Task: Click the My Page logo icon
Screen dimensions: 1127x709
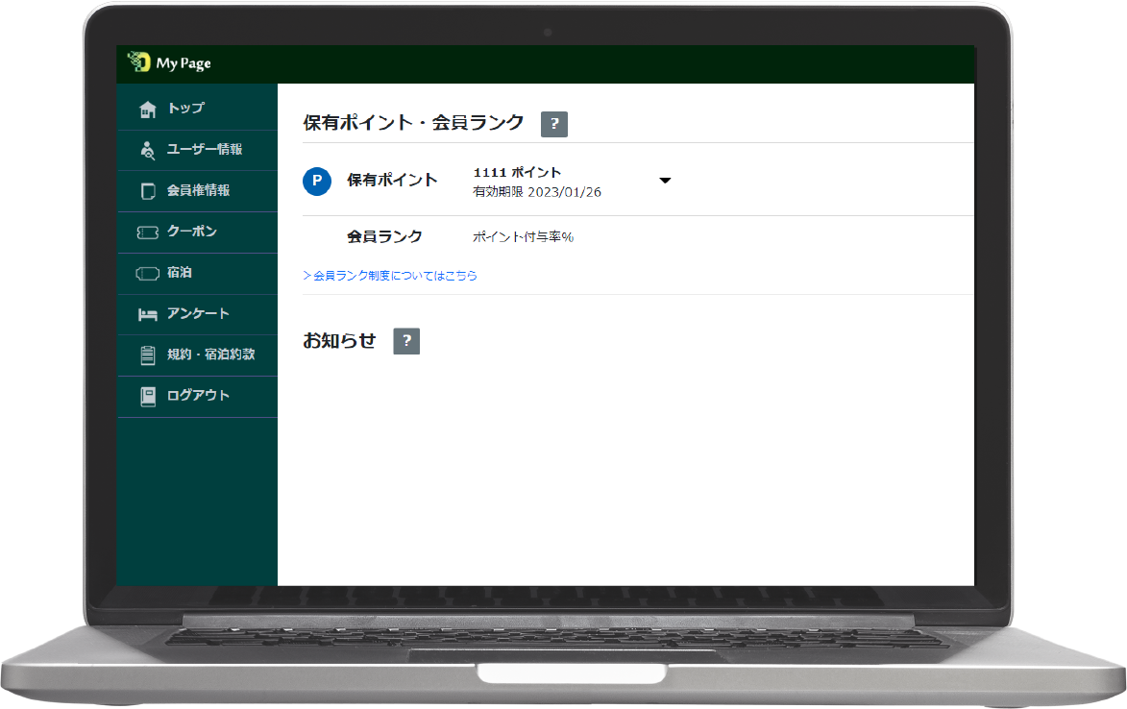Action: click(x=139, y=63)
